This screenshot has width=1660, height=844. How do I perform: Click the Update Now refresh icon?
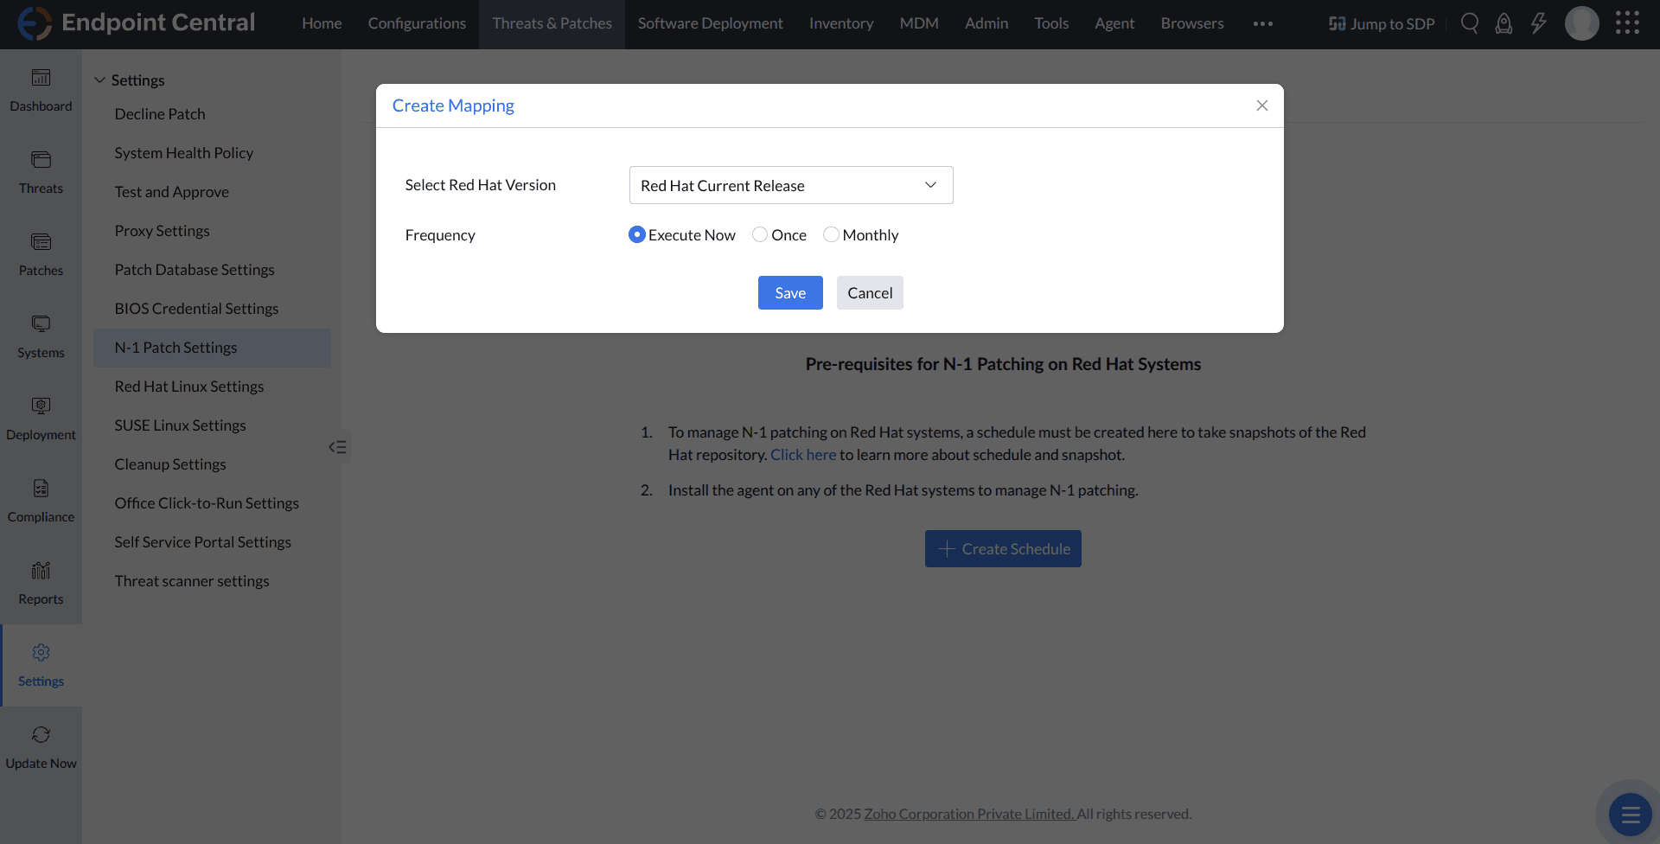tap(41, 735)
